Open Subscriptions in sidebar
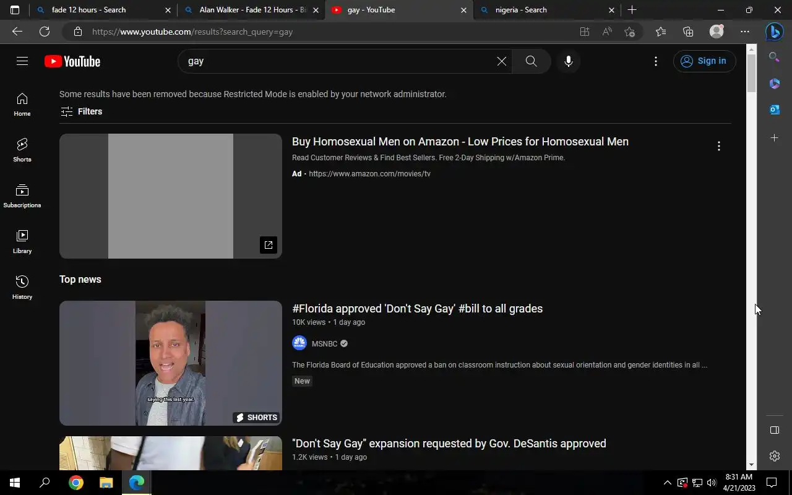Image resolution: width=792 pixels, height=495 pixels. tap(22, 196)
